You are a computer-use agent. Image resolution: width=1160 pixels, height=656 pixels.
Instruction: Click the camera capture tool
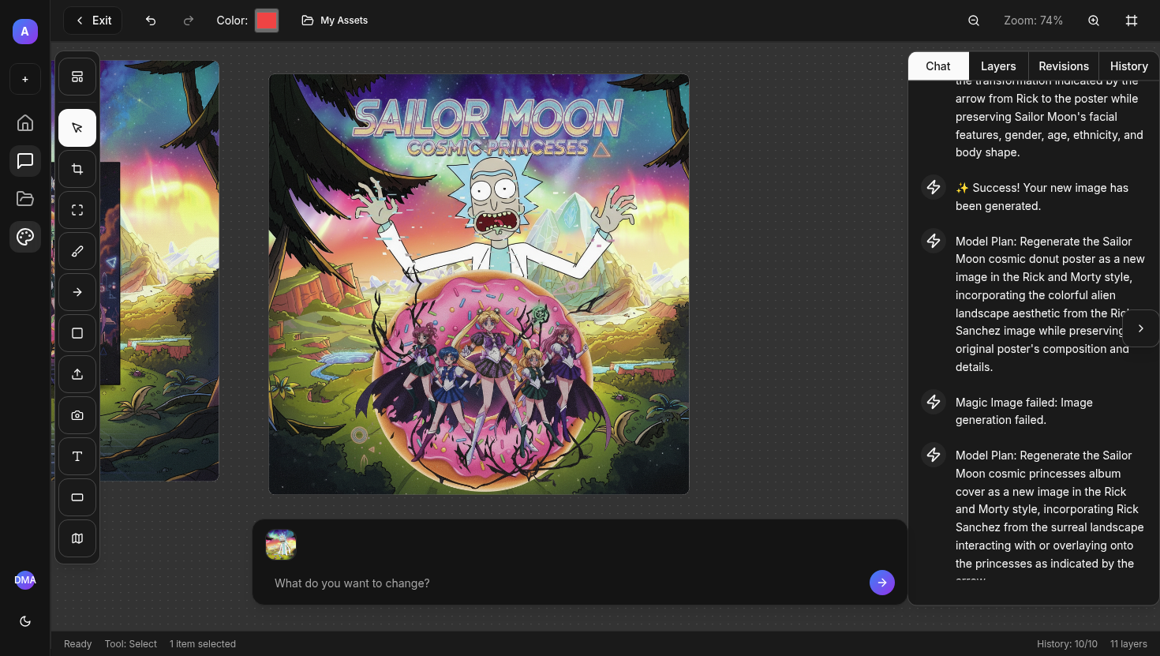pyautogui.click(x=77, y=415)
